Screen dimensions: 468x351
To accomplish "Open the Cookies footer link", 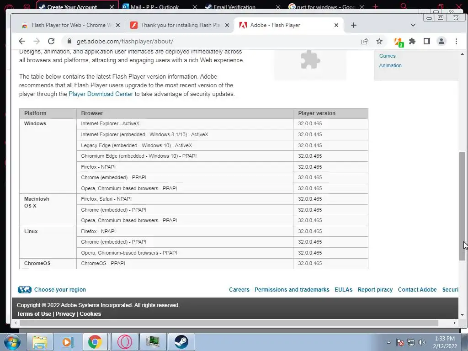I will (90, 314).
